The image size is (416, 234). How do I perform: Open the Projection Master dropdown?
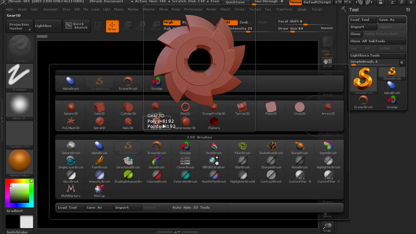click(x=19, y=26)
